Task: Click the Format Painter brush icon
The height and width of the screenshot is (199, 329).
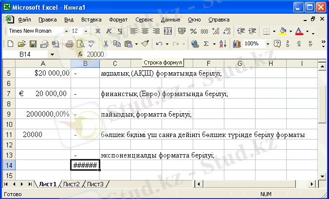Action: [x=145, y=44]
